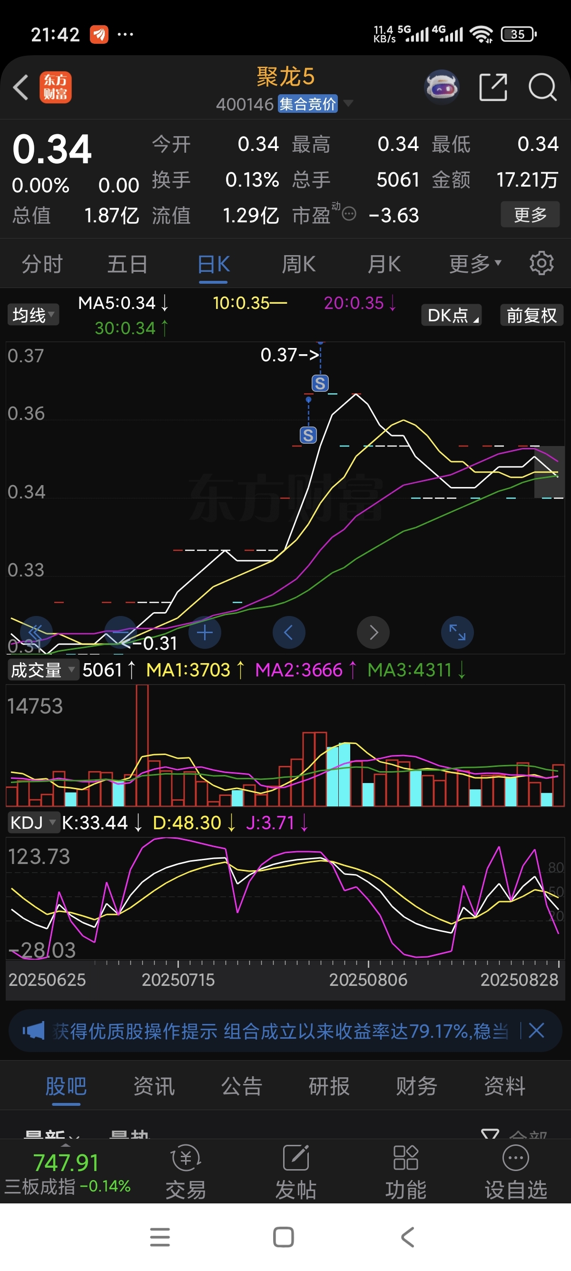Switch to 月K tab
The height and width of the screenshot is (1271, 571).
pyautogui.click(x=384, y=264)
